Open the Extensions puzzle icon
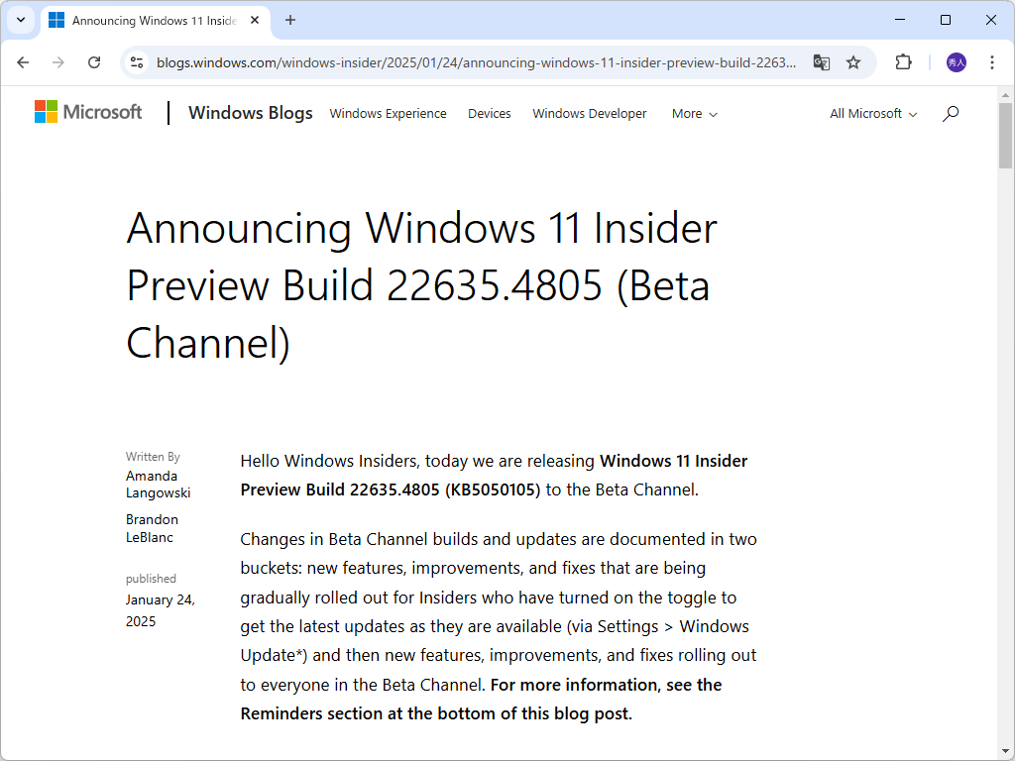The image size is (1015, 761). (903, 62)
